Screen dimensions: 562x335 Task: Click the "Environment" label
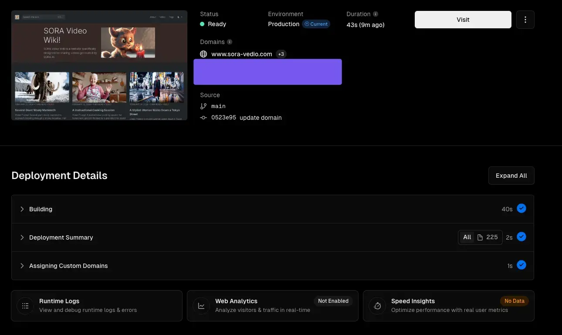286,14
